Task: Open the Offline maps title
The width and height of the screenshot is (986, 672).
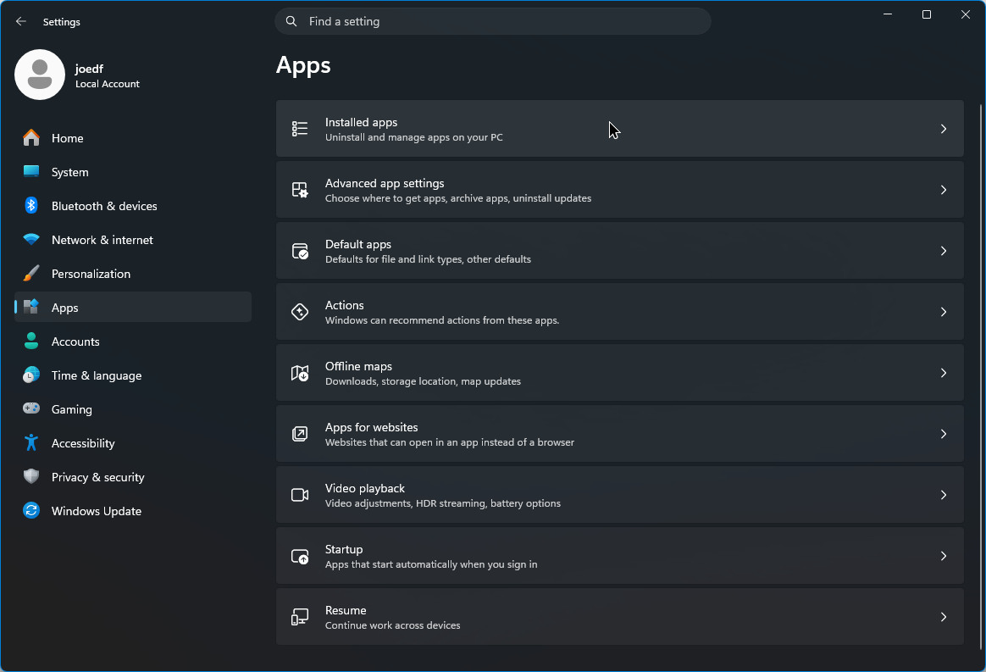Action: [x=358, y=366]
